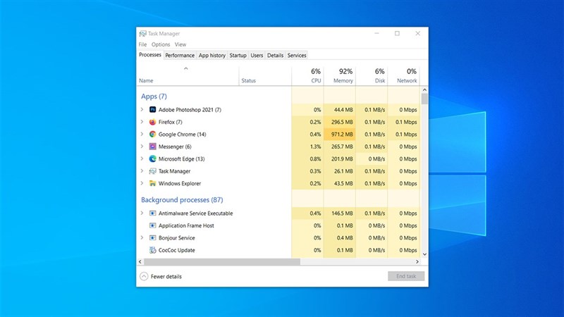This screenshot has height=317, width=564.
Task: Open the View menu
Action: [180, 44]
